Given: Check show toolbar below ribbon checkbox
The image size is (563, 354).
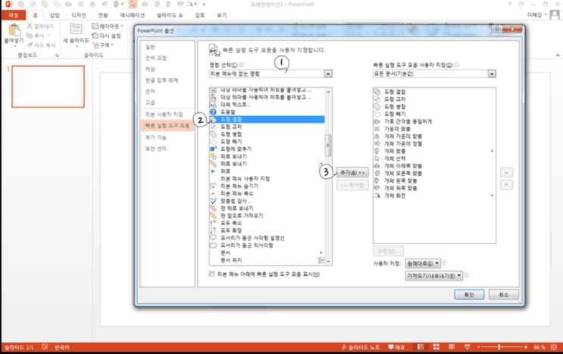Looking at the screenshot, I should pyautogui.click(x=212, y=274).
